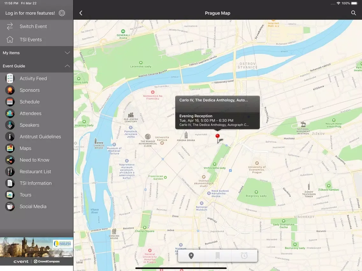
Task: Click the Attendees people icon
Action: 10,113
